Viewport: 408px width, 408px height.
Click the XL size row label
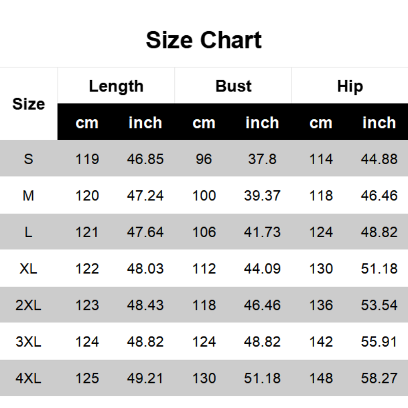point(29,268)
